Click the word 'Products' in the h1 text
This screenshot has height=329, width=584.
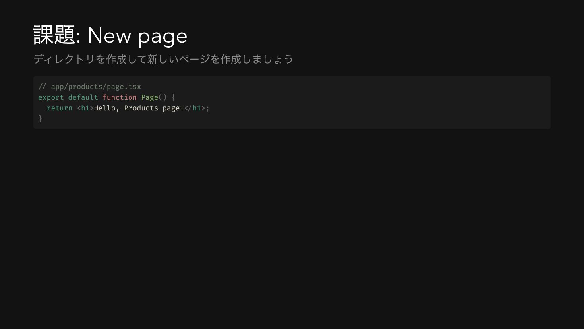(141, 108)
